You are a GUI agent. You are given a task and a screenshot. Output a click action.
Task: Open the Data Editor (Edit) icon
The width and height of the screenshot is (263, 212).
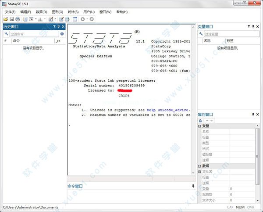[61, 19]
